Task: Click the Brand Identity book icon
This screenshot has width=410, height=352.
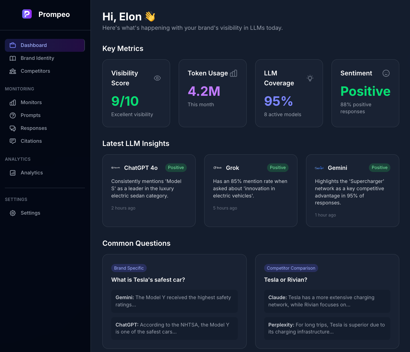Action: (13, 58)
